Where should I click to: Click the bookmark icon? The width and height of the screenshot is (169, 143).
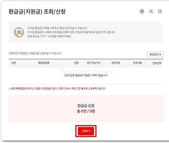coord(160,11)
